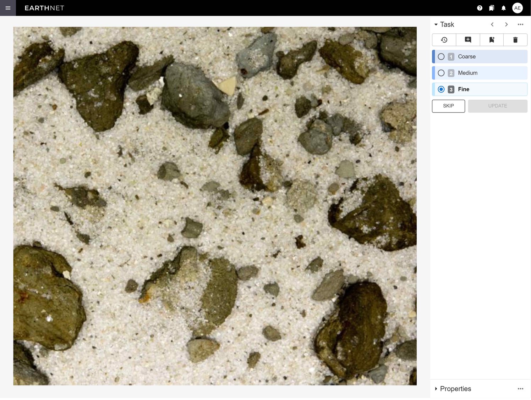The width and height of the screenshot is (531, 400).
Task: Go to the previous task
Action: point(492,24)
